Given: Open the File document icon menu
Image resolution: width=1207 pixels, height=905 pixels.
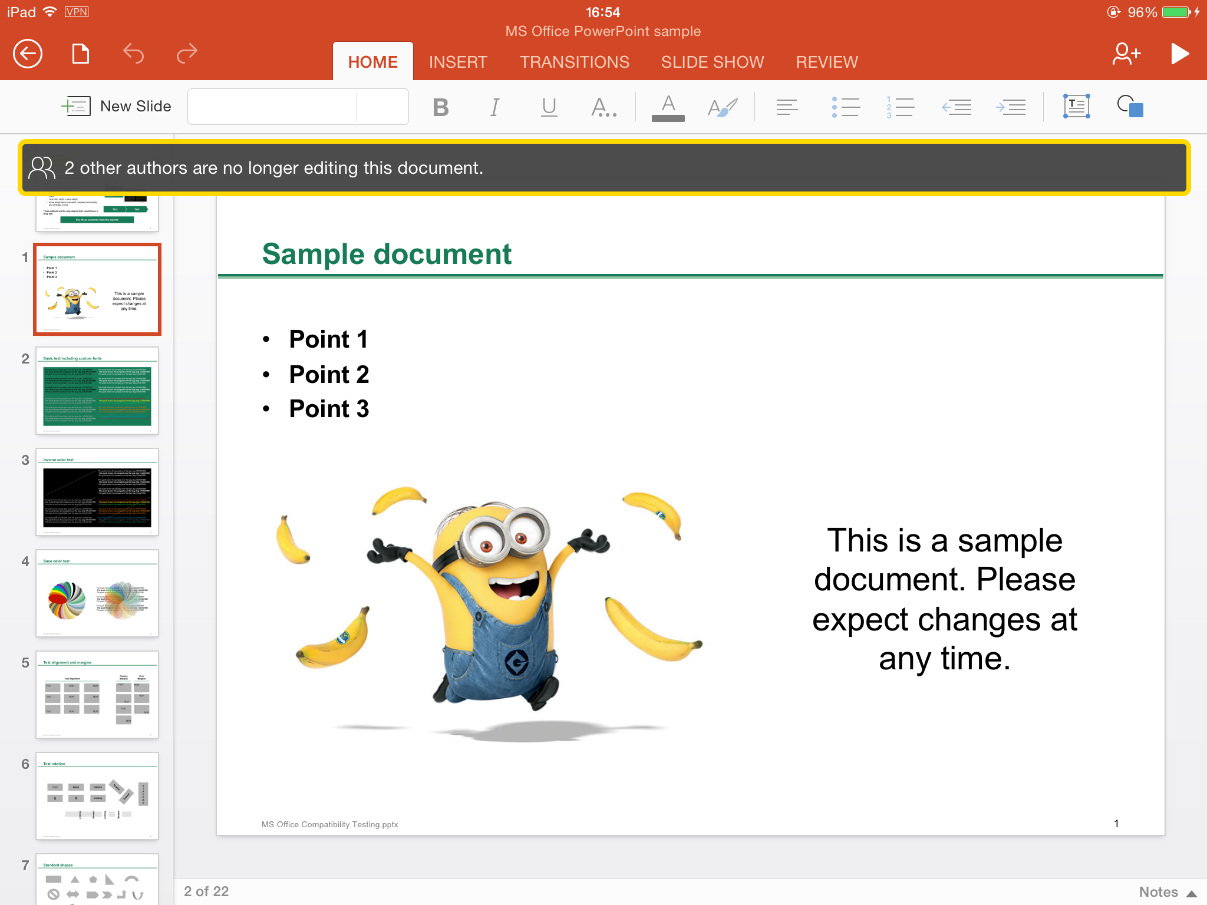Looking at the screenshot, I should coord(81,54).
